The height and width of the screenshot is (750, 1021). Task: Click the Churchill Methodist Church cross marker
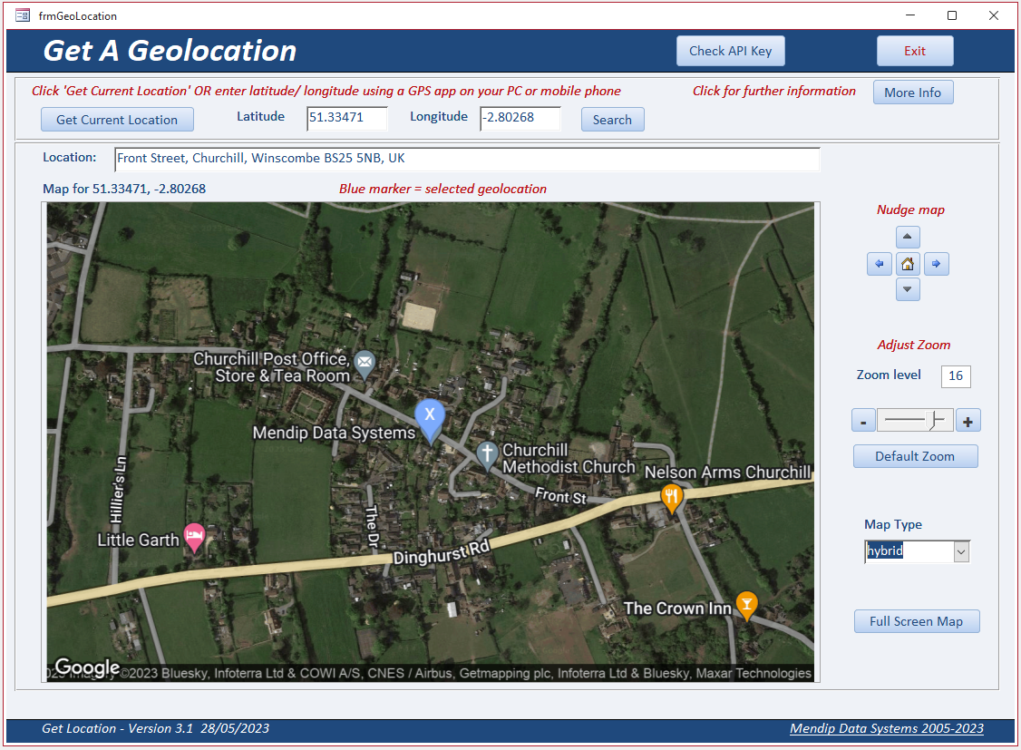coord(487,455)
